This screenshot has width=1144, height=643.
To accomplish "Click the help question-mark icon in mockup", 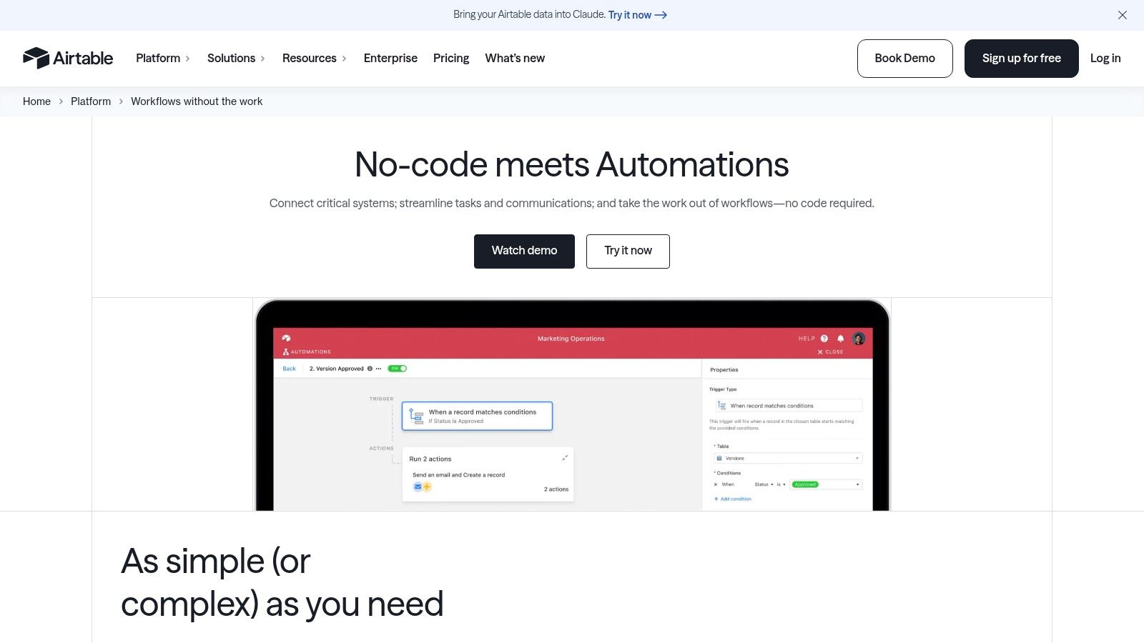I will click(824, 339).
